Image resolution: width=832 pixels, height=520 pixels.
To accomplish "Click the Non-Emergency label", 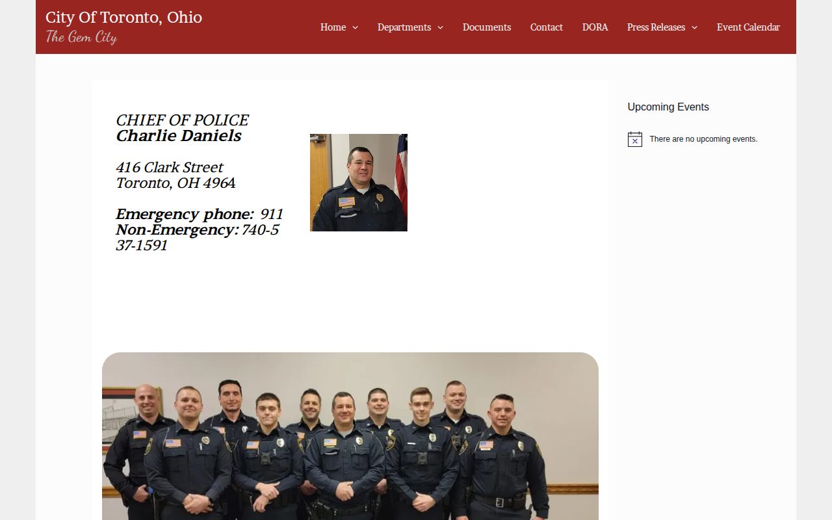I will tap(177, 229).
